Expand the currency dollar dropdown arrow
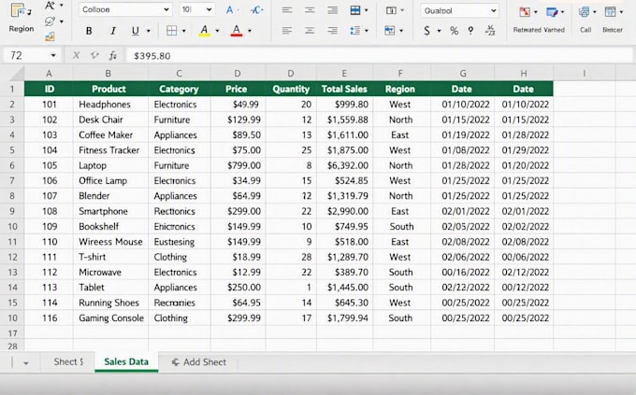The height and width of the screenshot is (395, 636). (439, 31)
